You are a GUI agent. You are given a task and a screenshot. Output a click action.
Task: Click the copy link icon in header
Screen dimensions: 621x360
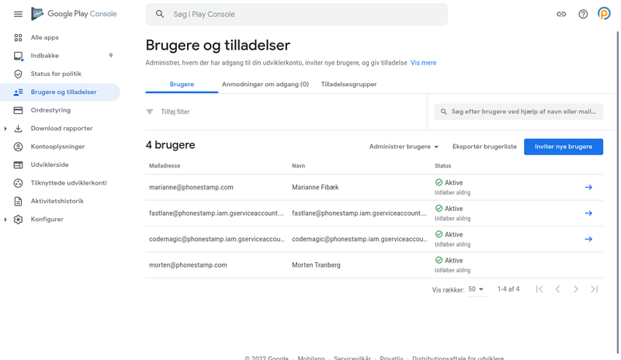tap(561, 14)
